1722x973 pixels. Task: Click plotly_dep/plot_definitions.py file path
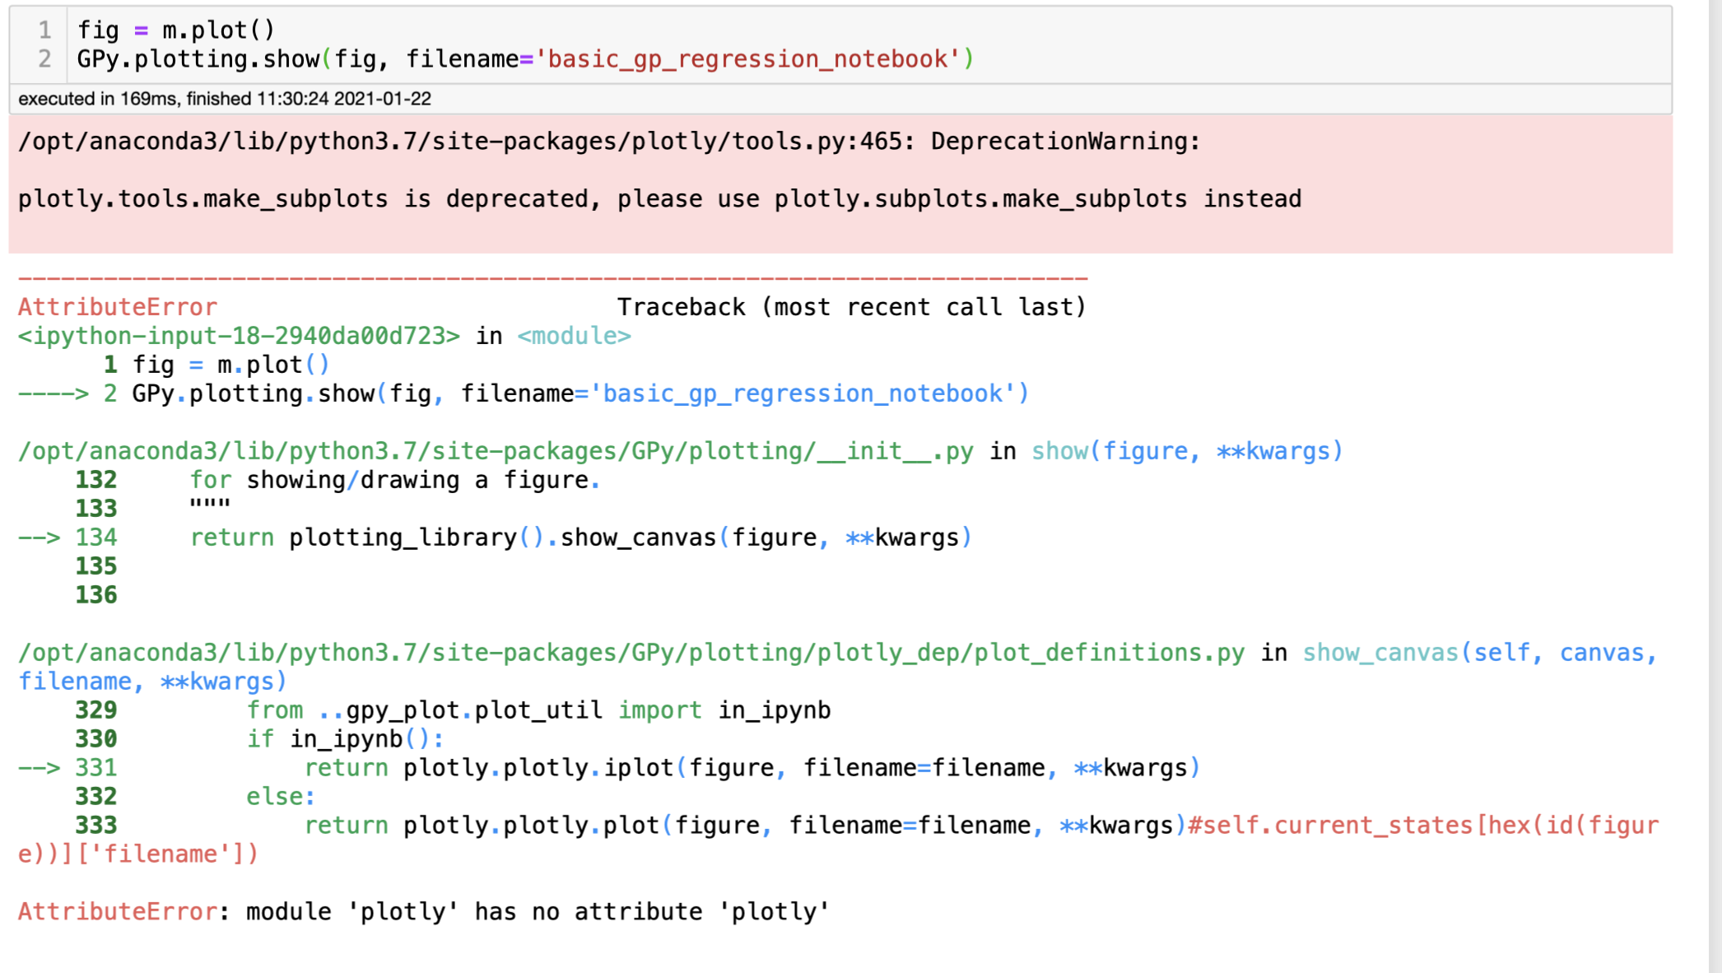tap(631, 653)
